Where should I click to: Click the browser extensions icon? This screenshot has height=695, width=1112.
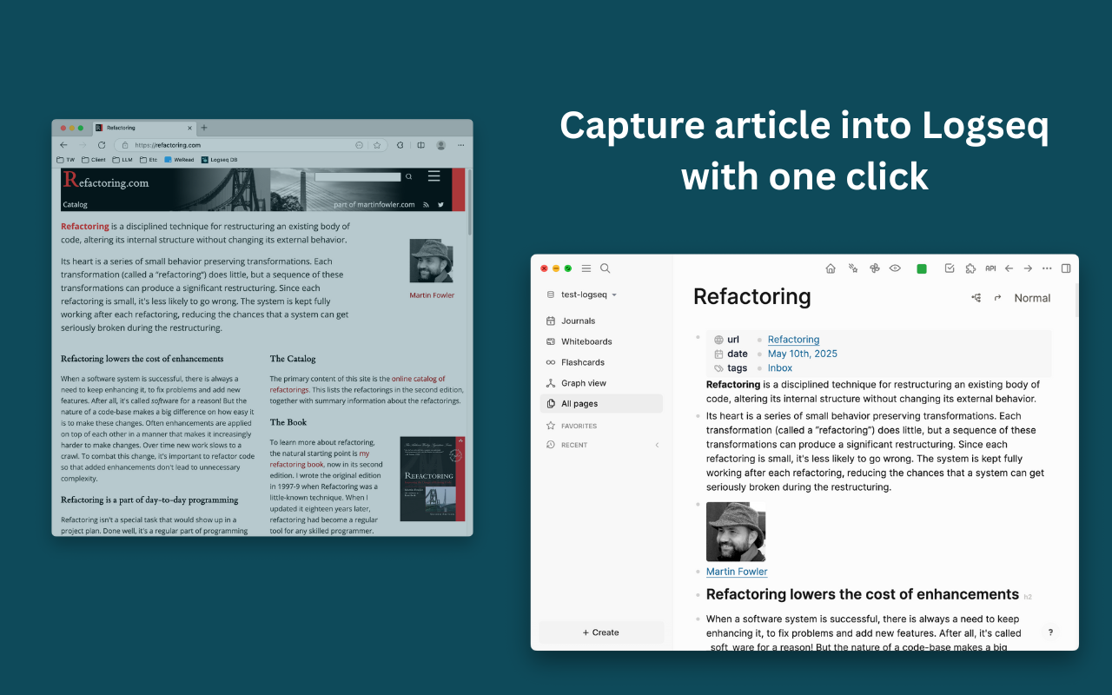tap(400, 145)
